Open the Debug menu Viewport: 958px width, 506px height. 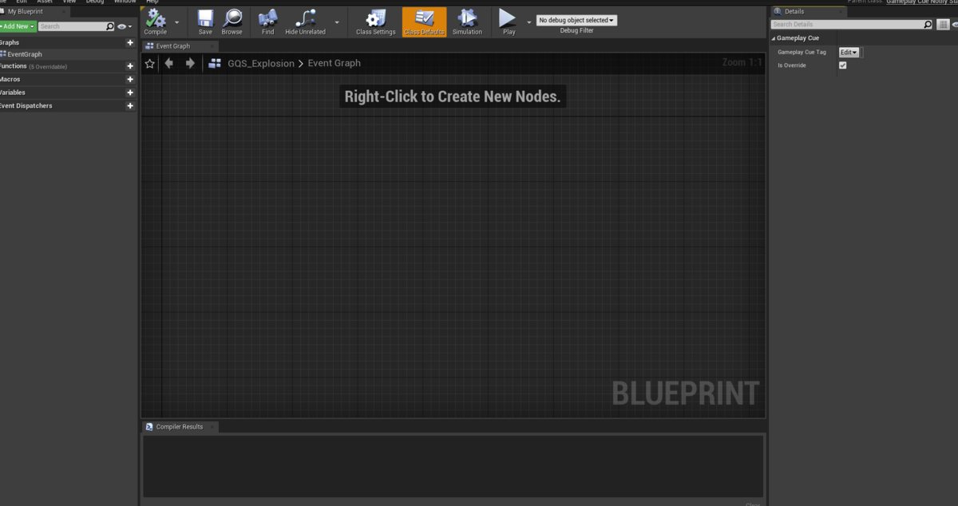click(95, 2)
